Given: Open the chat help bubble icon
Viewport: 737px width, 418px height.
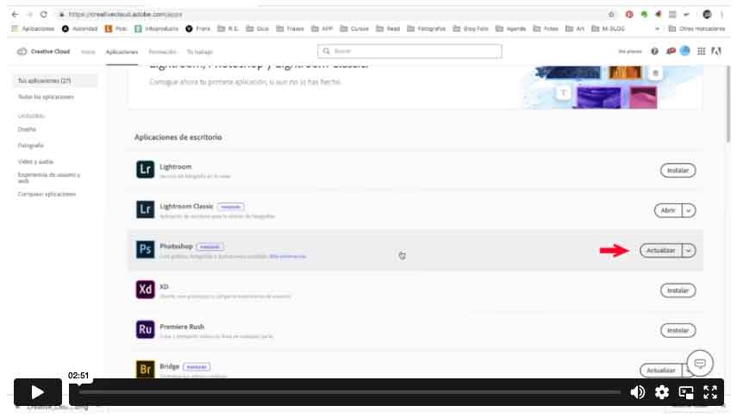Looking at the screenshot, I should pyautogui.click(x=699, y=363).
